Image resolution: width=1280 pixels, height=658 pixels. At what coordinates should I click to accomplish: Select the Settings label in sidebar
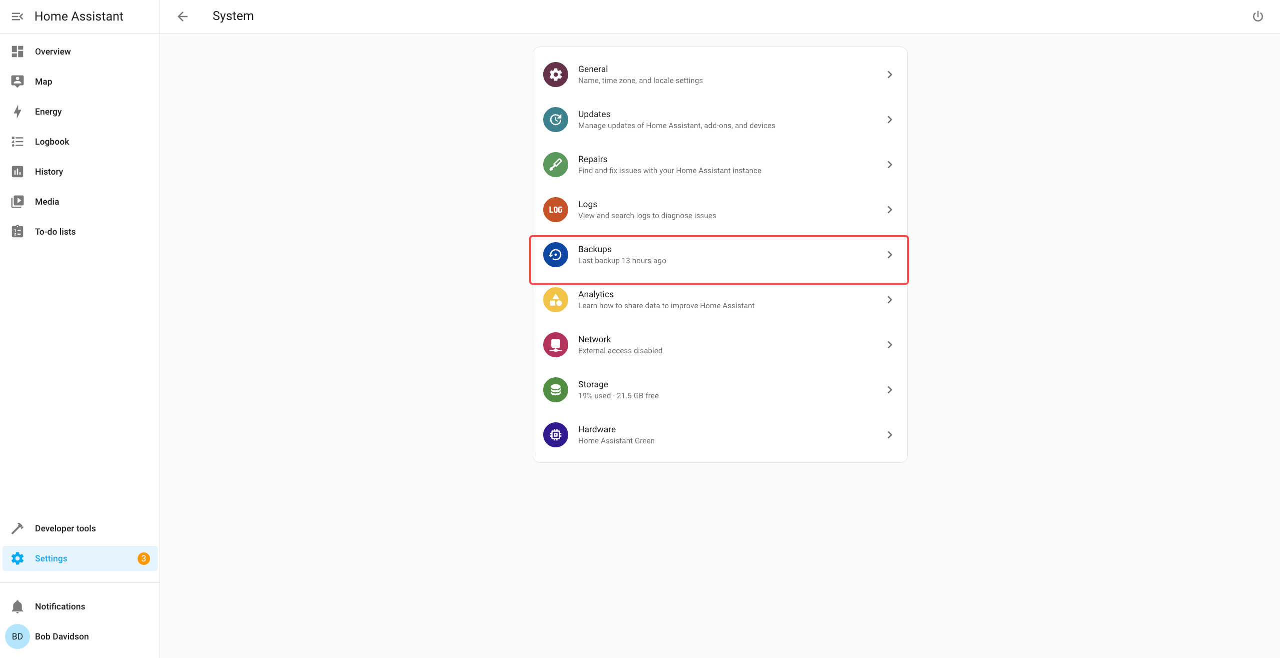pos(51,558)
